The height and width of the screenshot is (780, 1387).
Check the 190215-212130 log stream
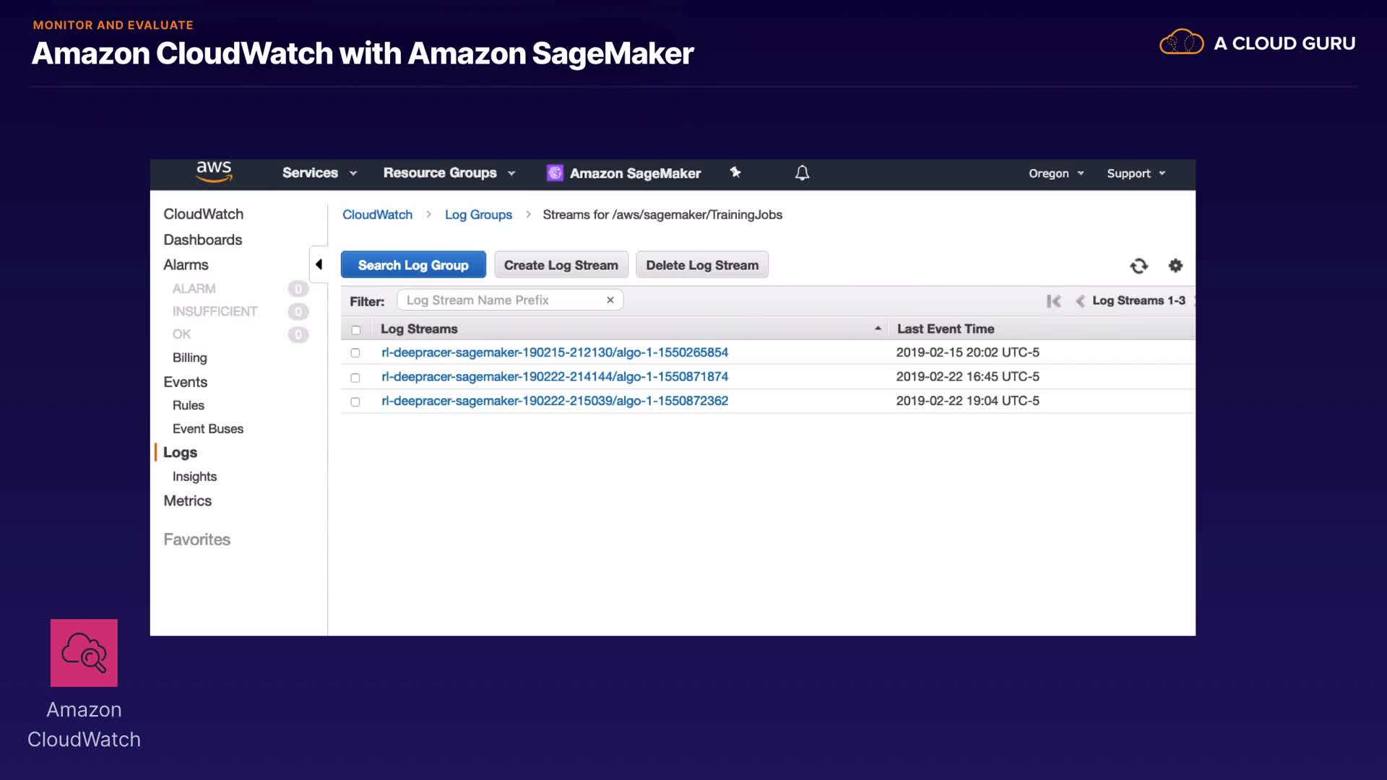pos(355,353)
